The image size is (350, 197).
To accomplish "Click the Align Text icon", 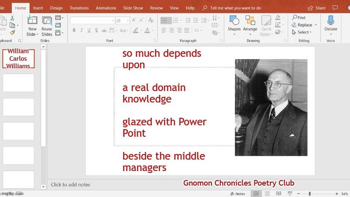I will tap(215, 25).
